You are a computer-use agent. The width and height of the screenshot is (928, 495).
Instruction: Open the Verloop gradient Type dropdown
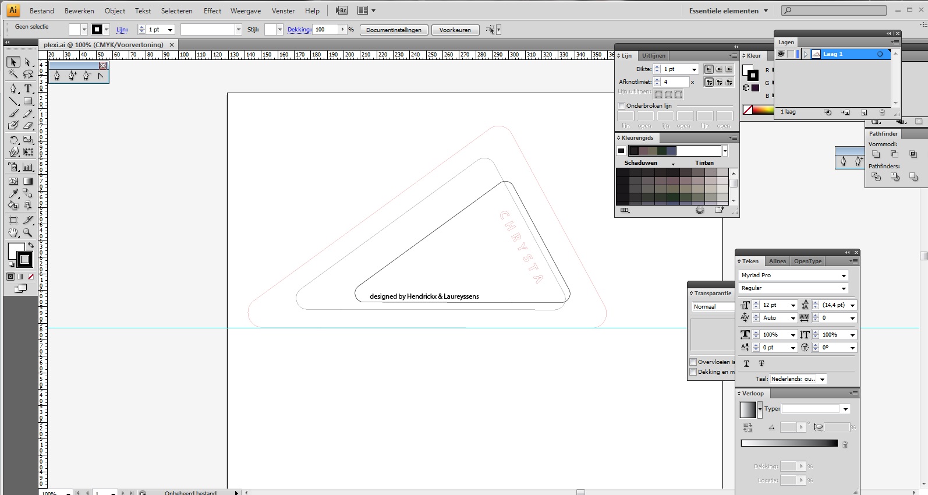pos(845,409)
